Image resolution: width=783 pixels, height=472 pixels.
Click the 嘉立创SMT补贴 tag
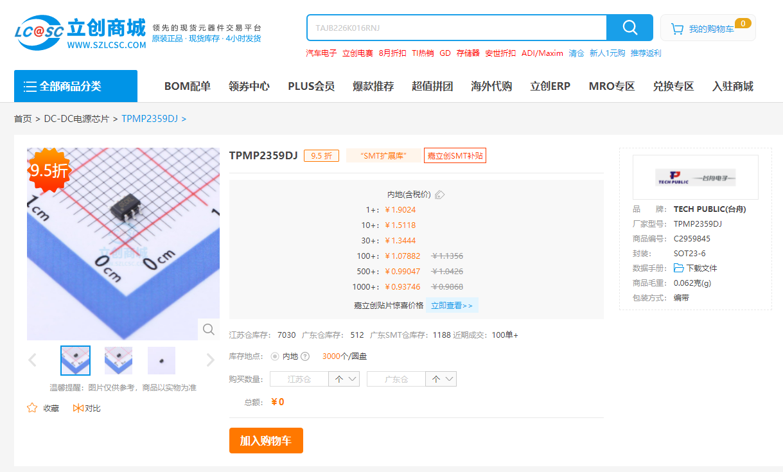tap(455, 155)
